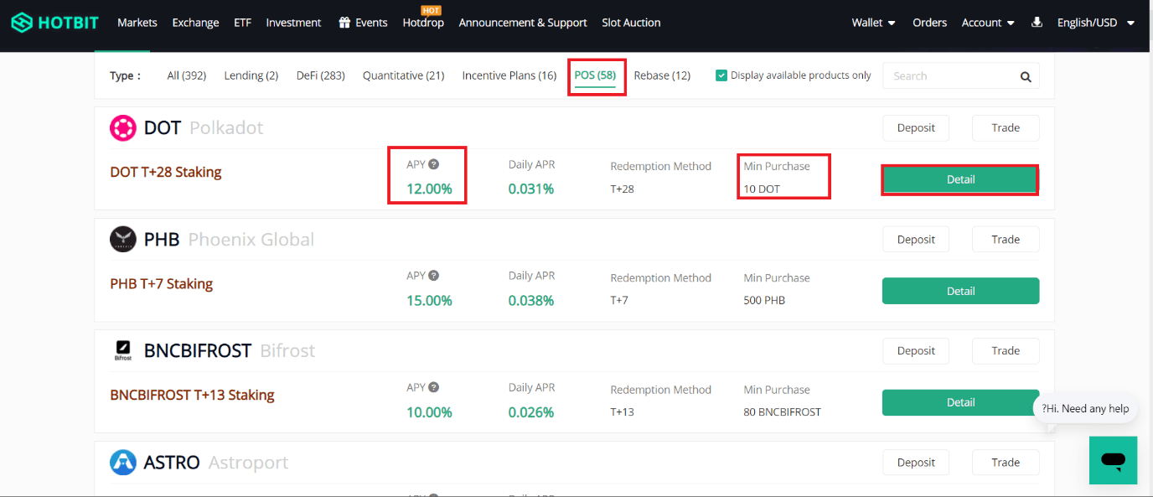Click the APY help icon for PHB
Image resolution: width=1153 pixels, height=497 pixels.
tap(434, 275)
